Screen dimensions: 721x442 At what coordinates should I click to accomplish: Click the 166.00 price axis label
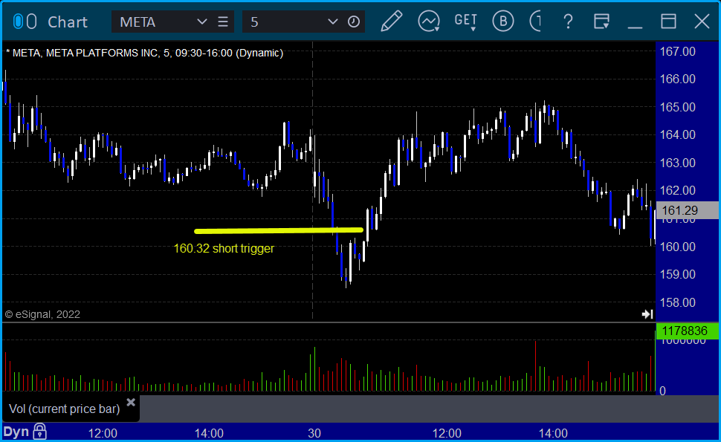coord(678,79)
